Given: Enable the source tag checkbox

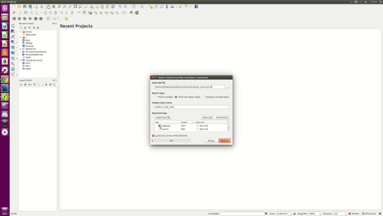Looking at the screenshot, I should [159, 129].
